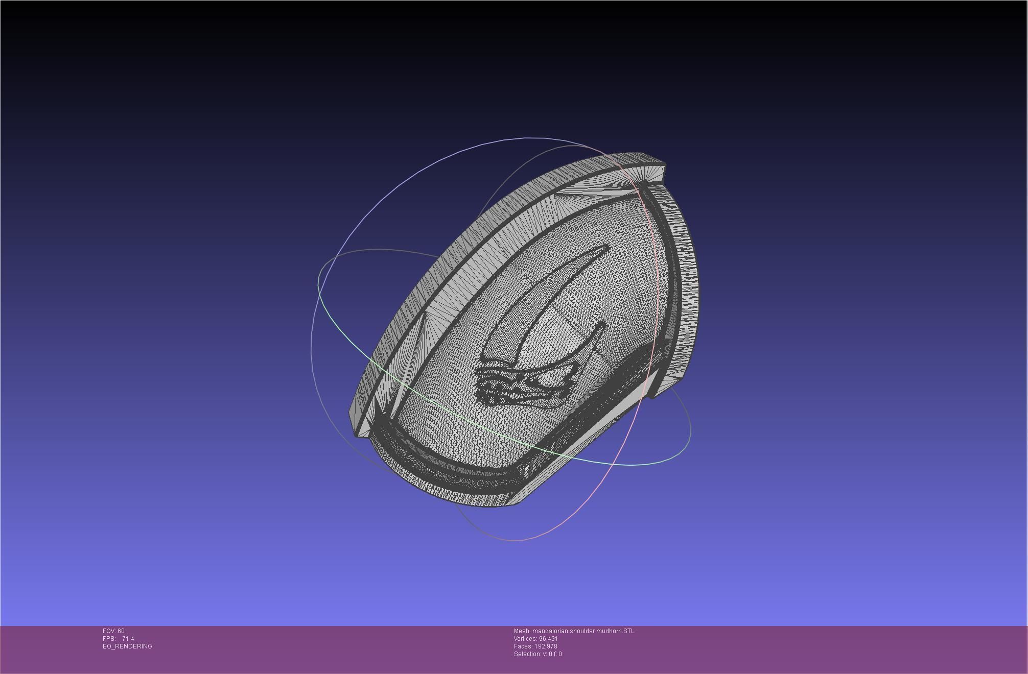Screen dimensions: 1028x674
Task: Click the 'Vertices: 96,491' info line
Action: 535,639
